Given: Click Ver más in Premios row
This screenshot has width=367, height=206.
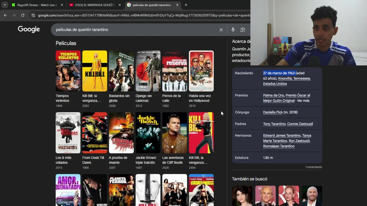Looking at the screenshot, I should [303, 101].
